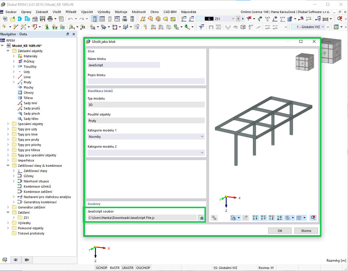Click the Redo arrow in main toolbar

82,19
